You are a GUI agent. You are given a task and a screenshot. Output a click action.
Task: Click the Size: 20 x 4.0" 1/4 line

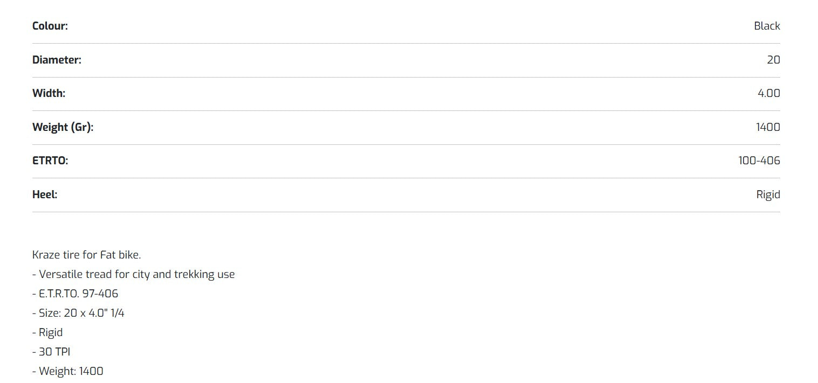[78, 313]
